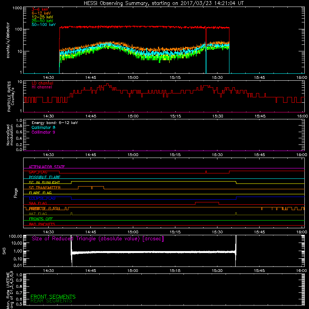Click the Size of Reduced Triangle caption
Viewport: 309px width, 309px height.
coord(98,239)
